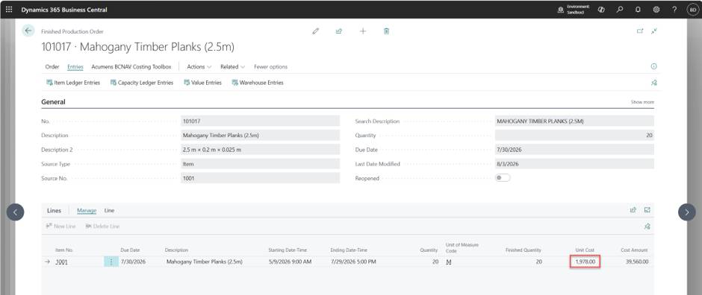Click the back arrow button
Viewport: 702px width, 295px height.
[28, 31]
